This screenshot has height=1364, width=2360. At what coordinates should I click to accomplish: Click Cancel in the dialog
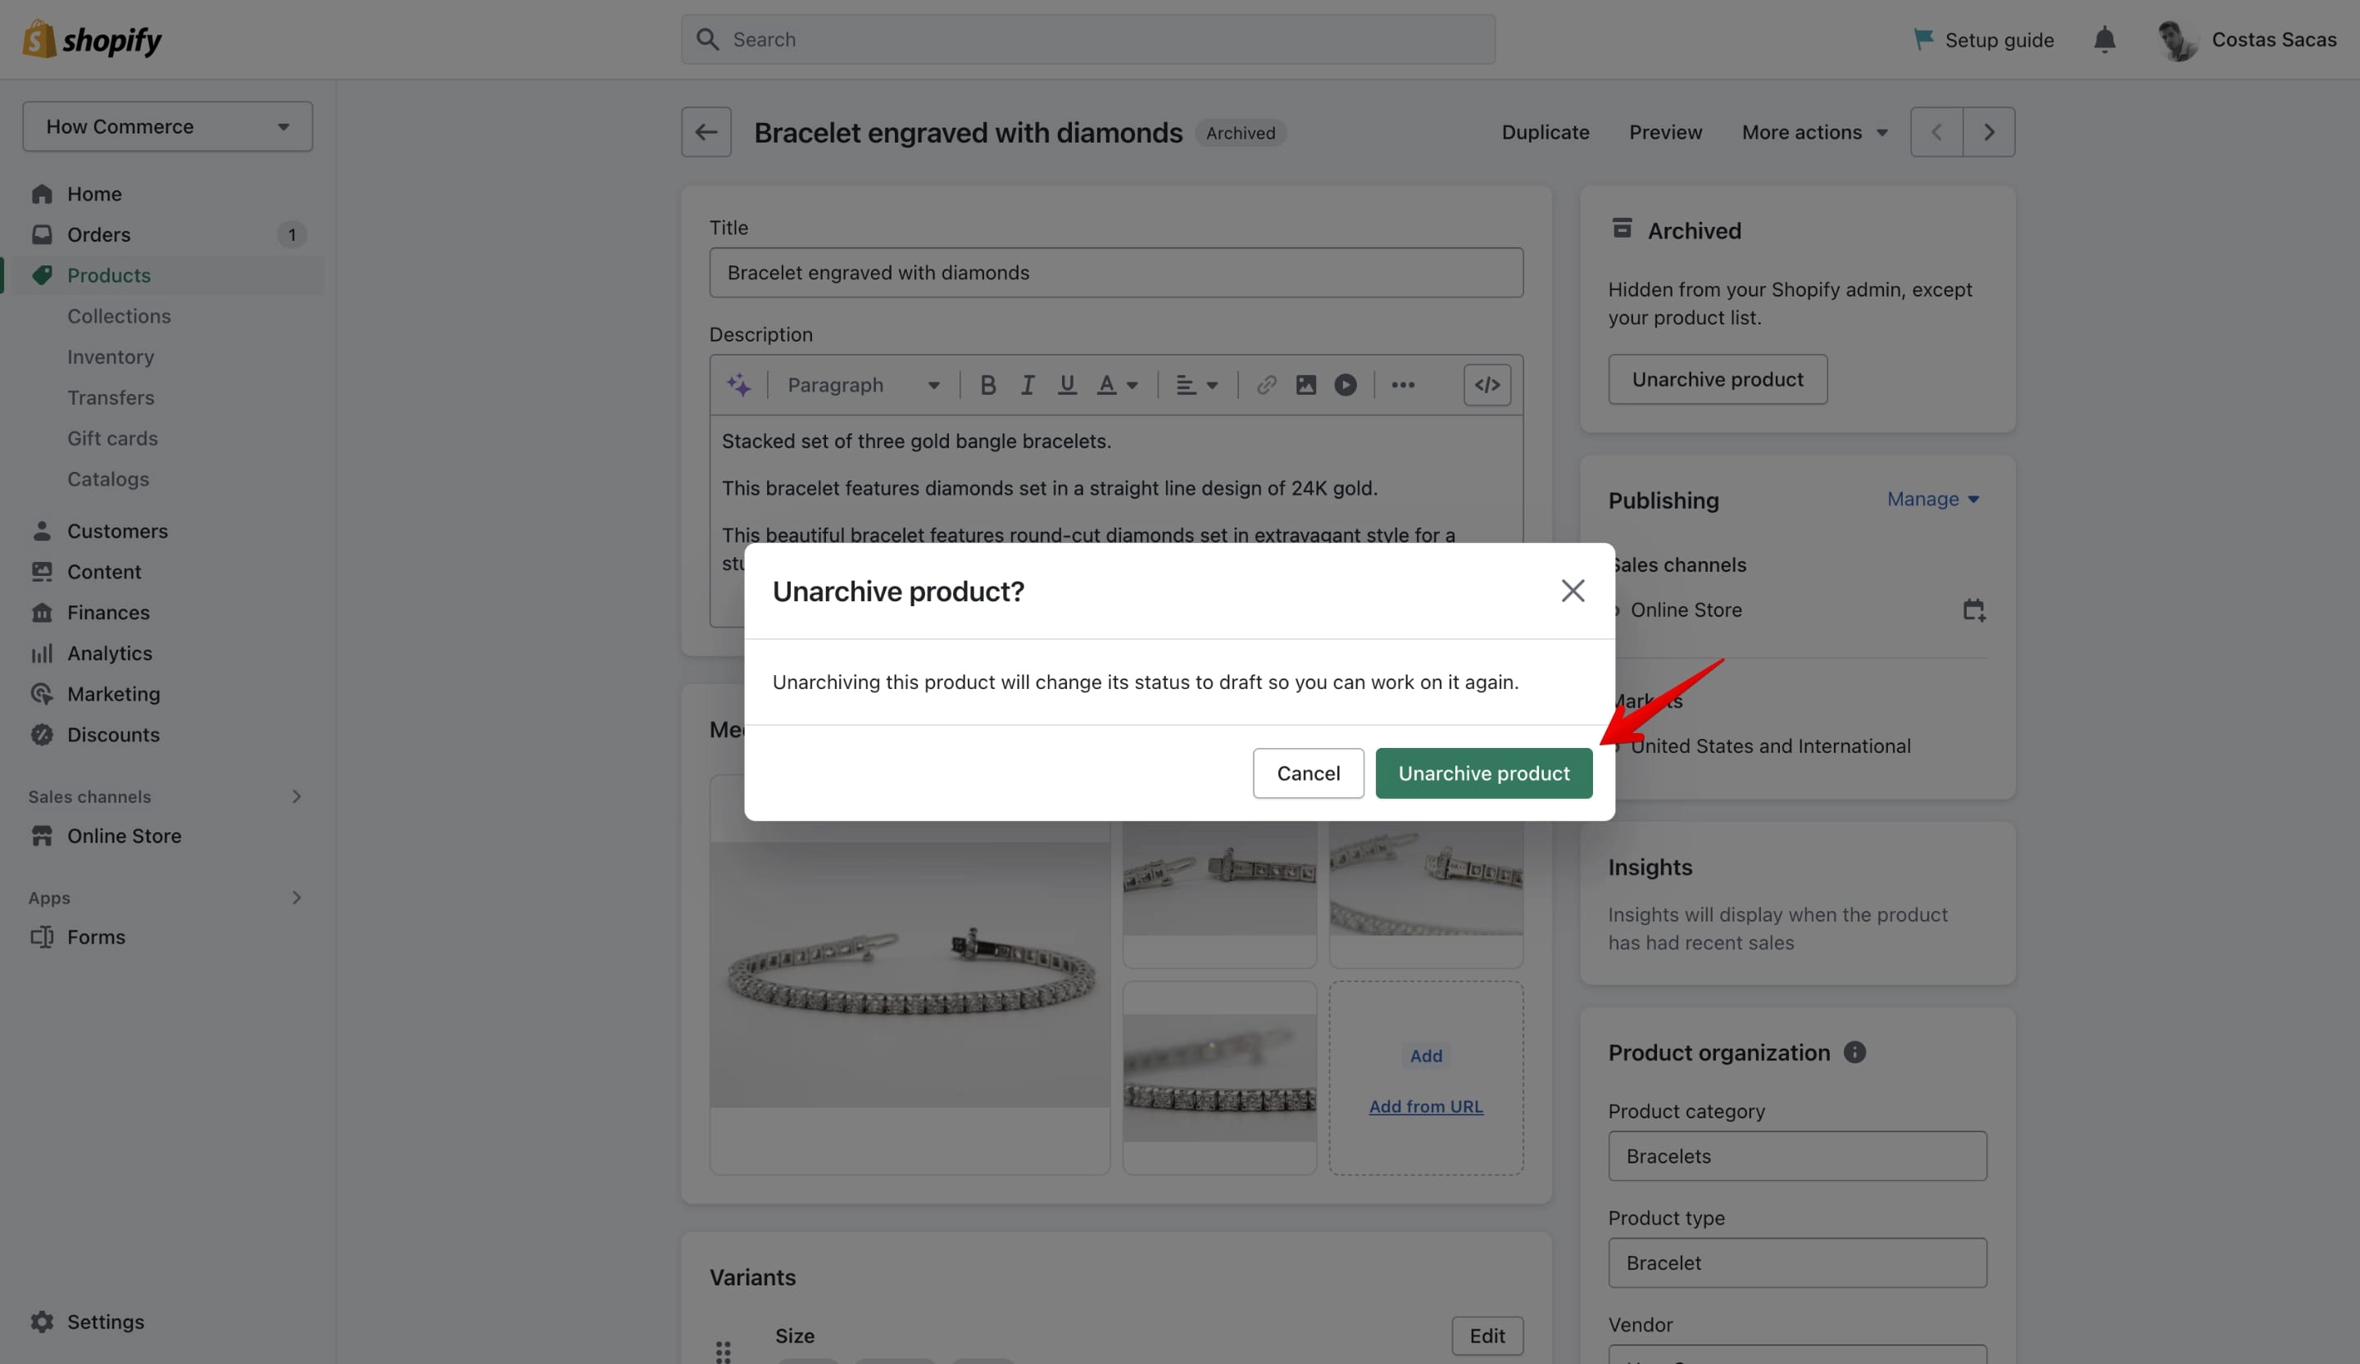pyautogui.click(x=1309, y=773)
